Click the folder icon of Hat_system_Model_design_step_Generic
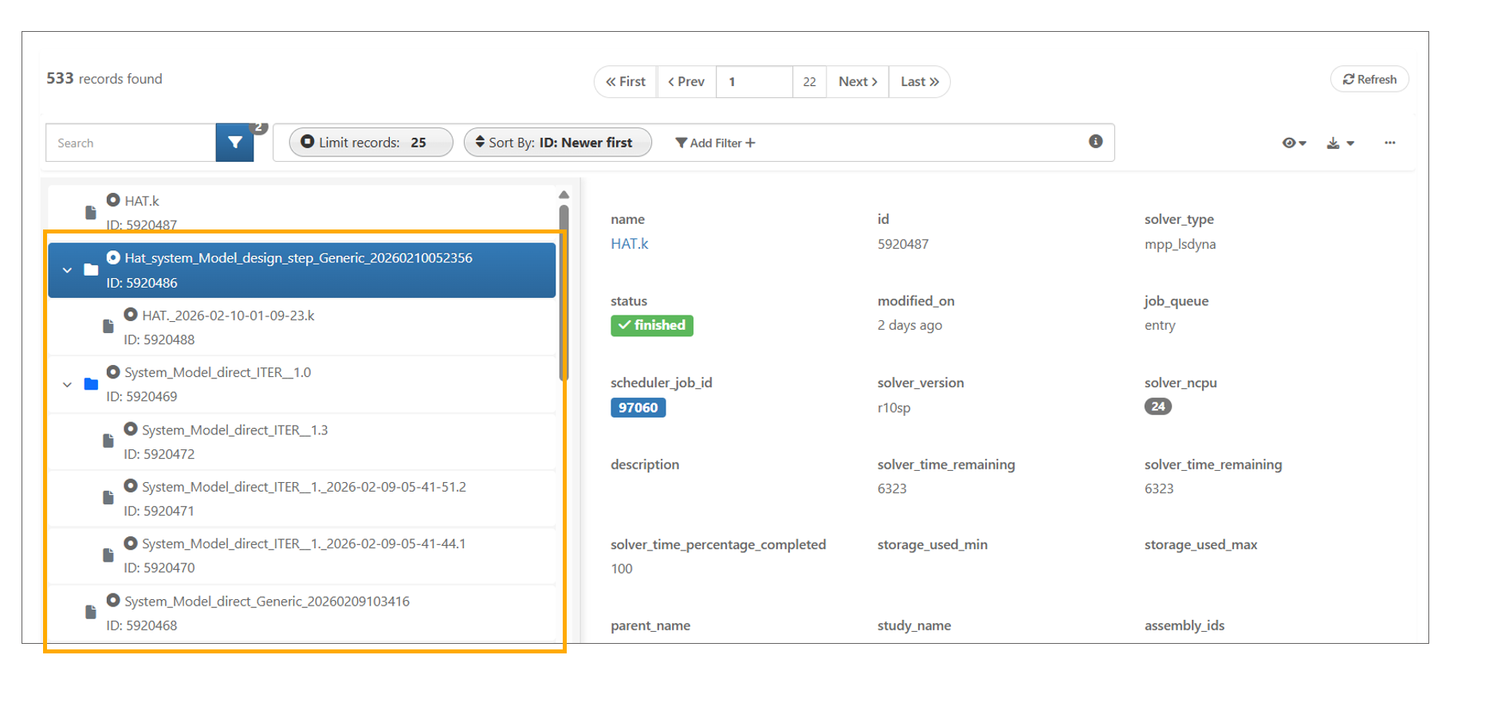Image resolution: width=1485 pixels, height=702 pixels. 91,270
